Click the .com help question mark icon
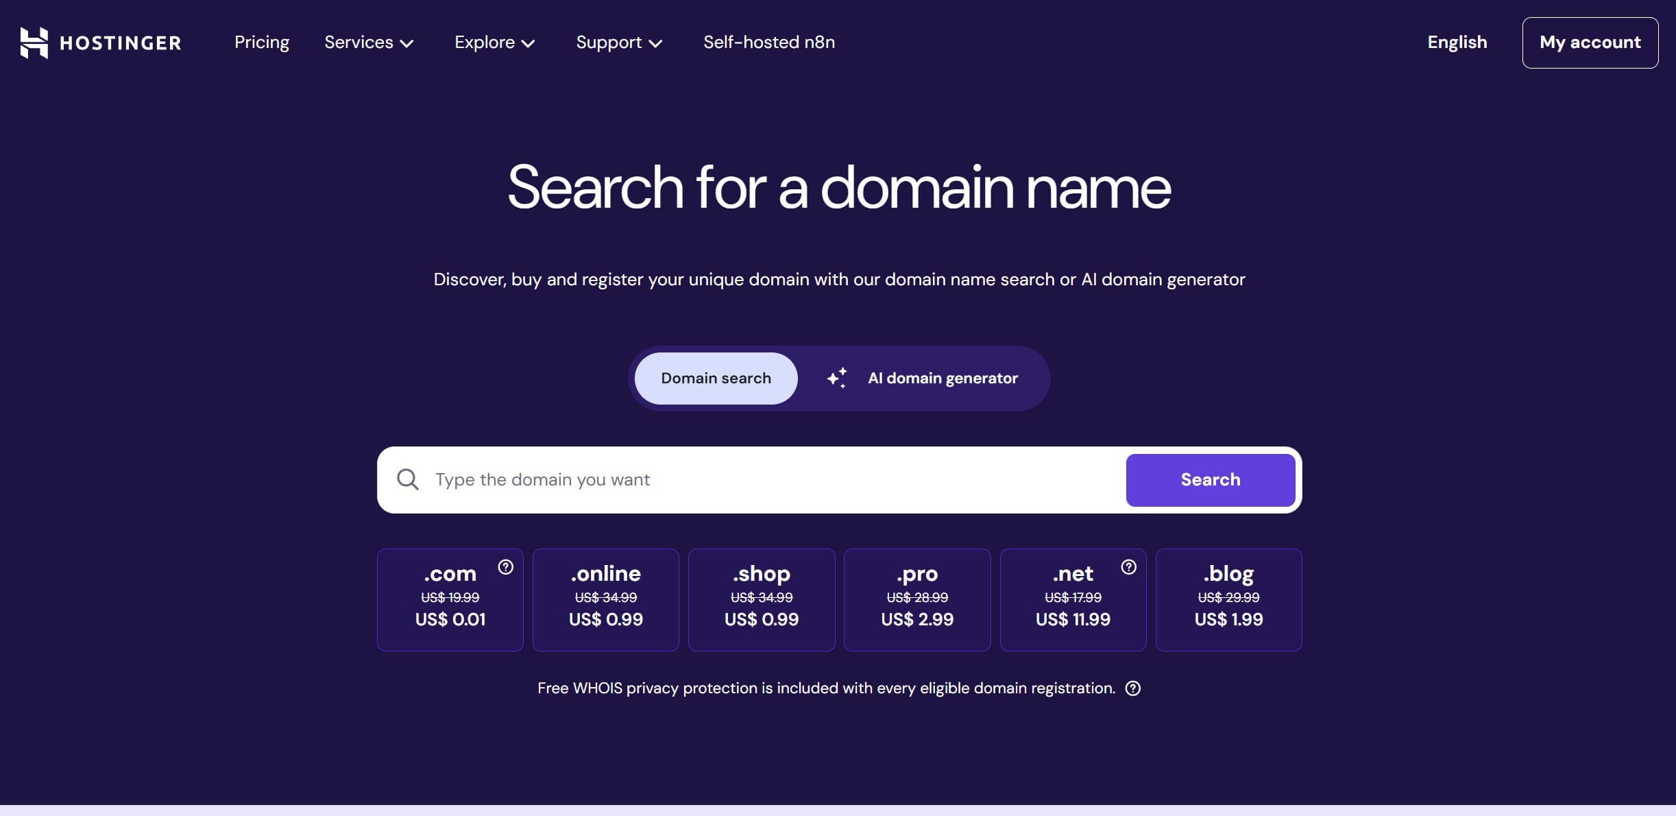The width and height of the screenshot is (1676, 816). 506,567
